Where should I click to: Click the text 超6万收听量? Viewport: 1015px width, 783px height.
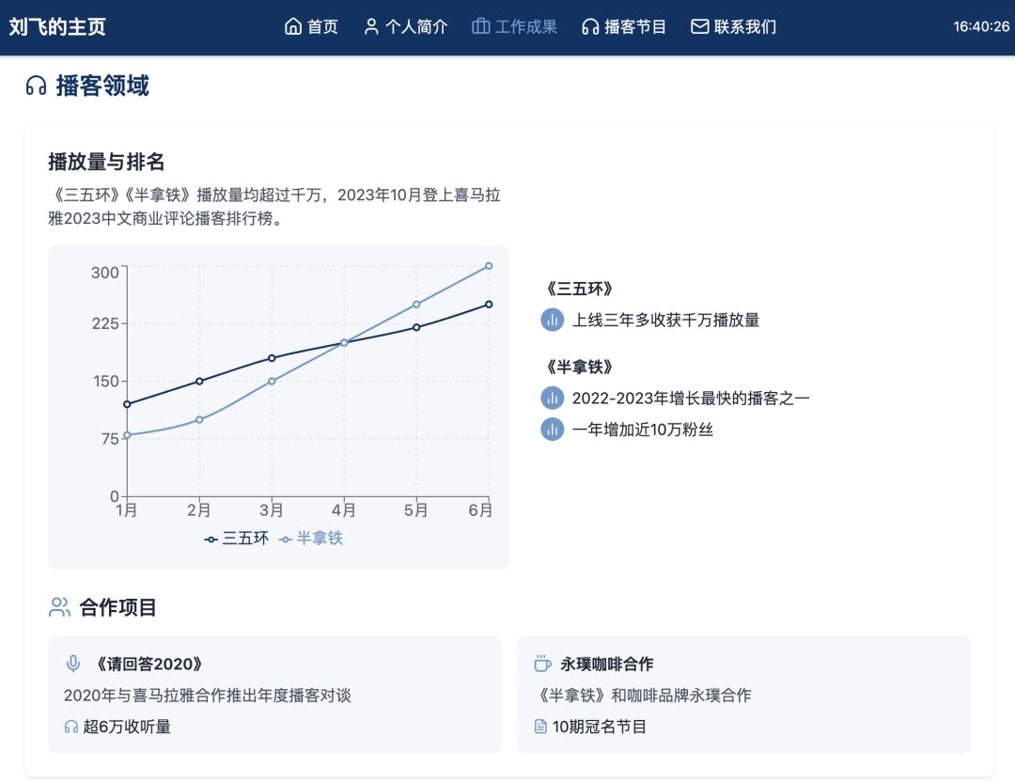coord(127,727)
